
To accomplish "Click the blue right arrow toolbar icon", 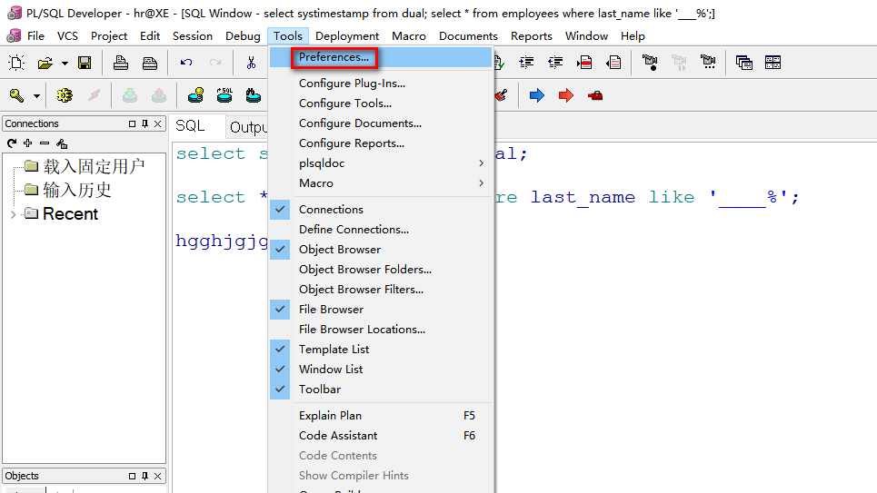I will point(537,95).
